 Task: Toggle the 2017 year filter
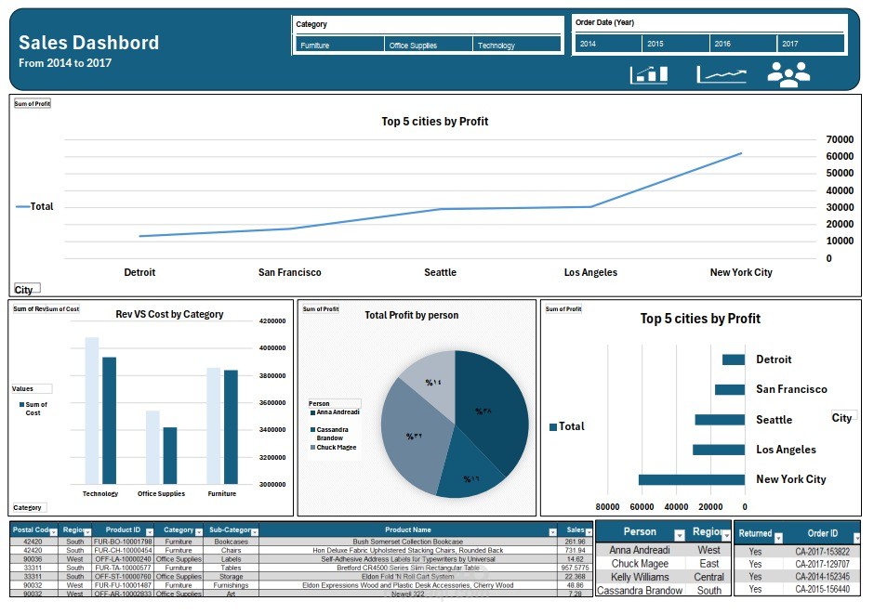point(812,44)
